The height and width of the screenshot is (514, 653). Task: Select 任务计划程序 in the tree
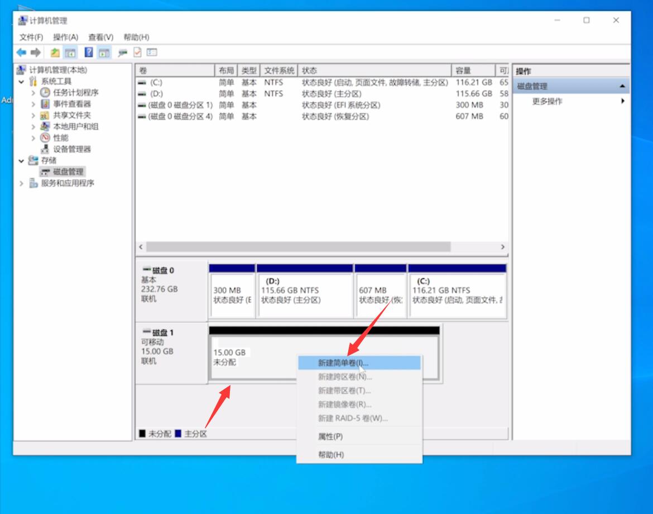(x=75, y=93)
